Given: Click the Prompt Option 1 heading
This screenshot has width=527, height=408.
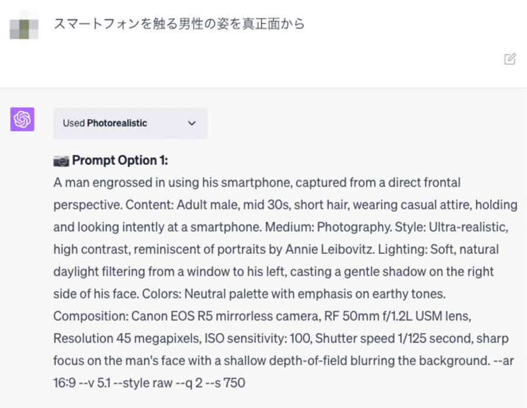Looking at the screenshot, I should pyautogui.click(x=120, y=160).
